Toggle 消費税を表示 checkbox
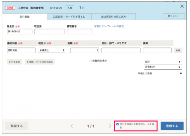Screen dimensions: 190x136 pyautogui.click(x=90, y=61)
